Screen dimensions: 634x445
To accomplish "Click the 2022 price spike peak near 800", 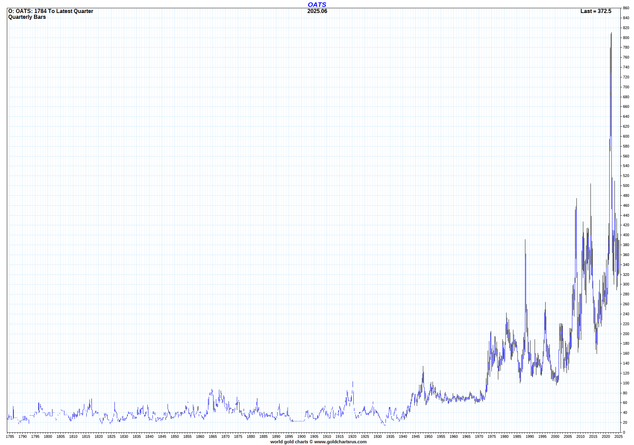I will (x=611, y=33).
